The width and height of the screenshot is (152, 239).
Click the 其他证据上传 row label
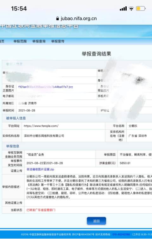(14, 203)
